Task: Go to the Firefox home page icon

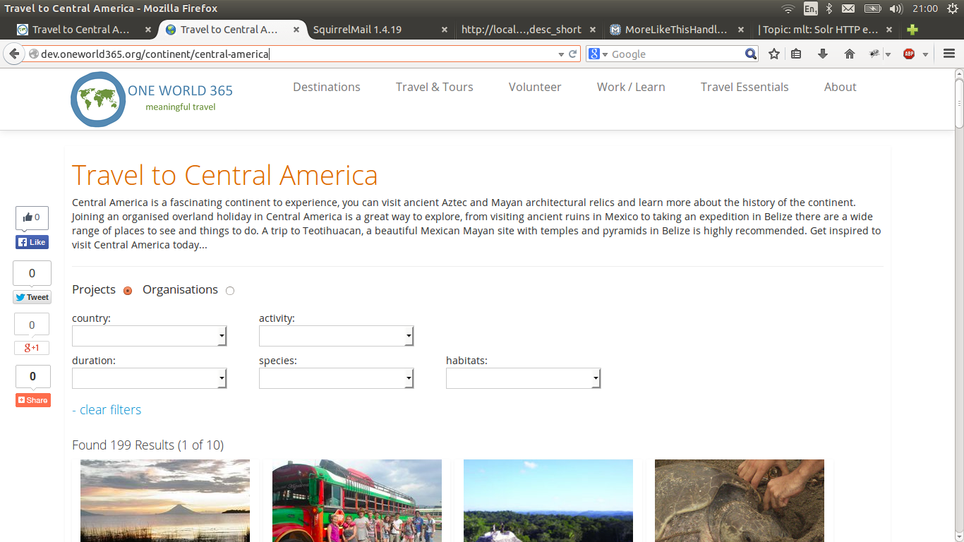Action: (x=850, y=54)
